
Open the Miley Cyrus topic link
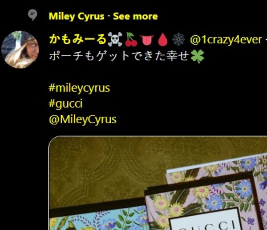[77, 17]
